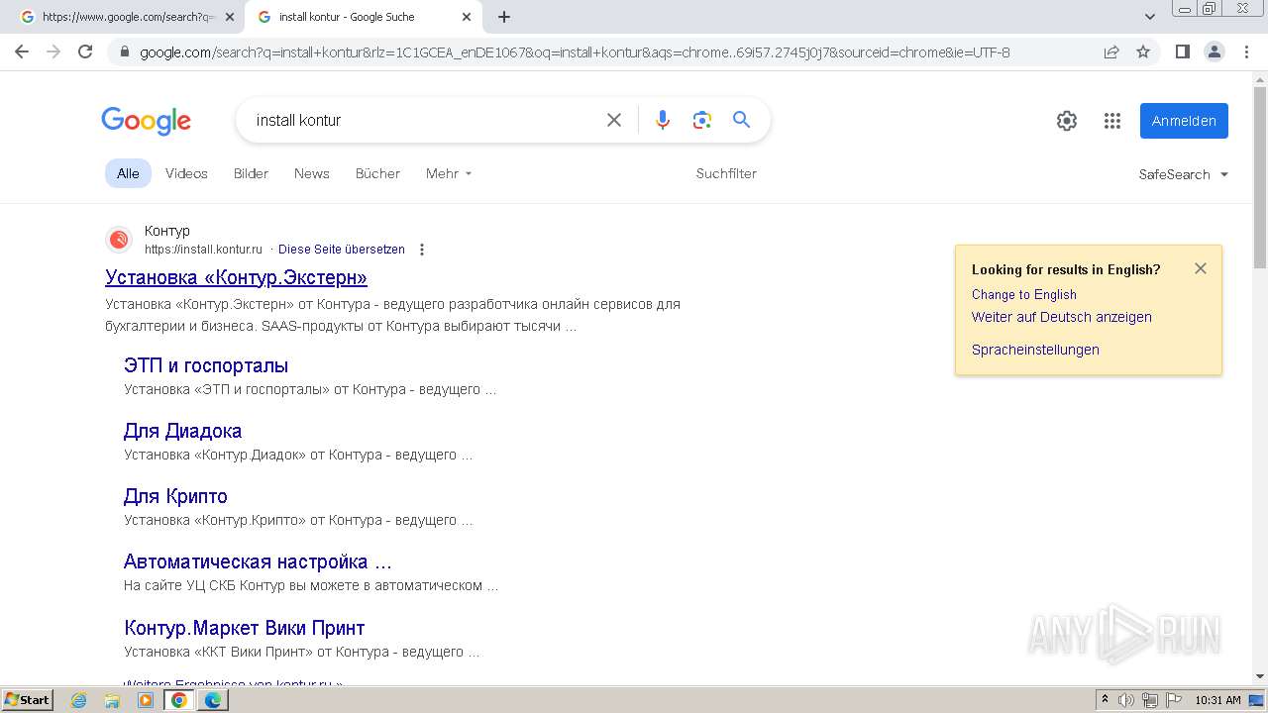1268x713 pixels.
Task: Click the Контур site favicon
Action: [x=119, y=240]
